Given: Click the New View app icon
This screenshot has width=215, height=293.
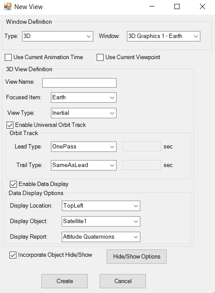Looking at the screenshot, I should [x=8, y=7].
